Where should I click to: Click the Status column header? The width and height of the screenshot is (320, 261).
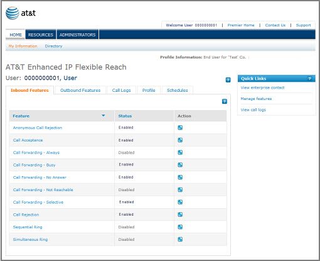click(125, 116)
